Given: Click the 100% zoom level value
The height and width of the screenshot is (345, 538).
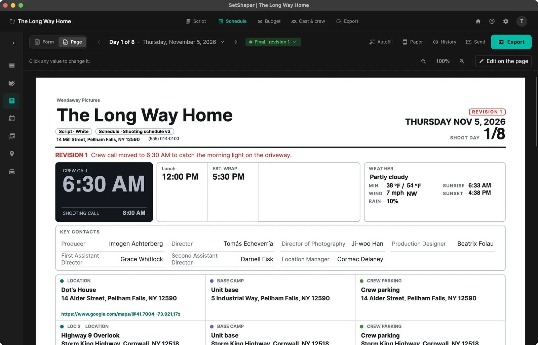Looking at the screenshot, I should 443,61.
